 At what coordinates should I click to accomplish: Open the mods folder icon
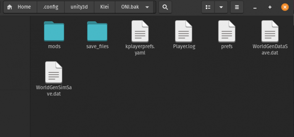pos(54,31)
